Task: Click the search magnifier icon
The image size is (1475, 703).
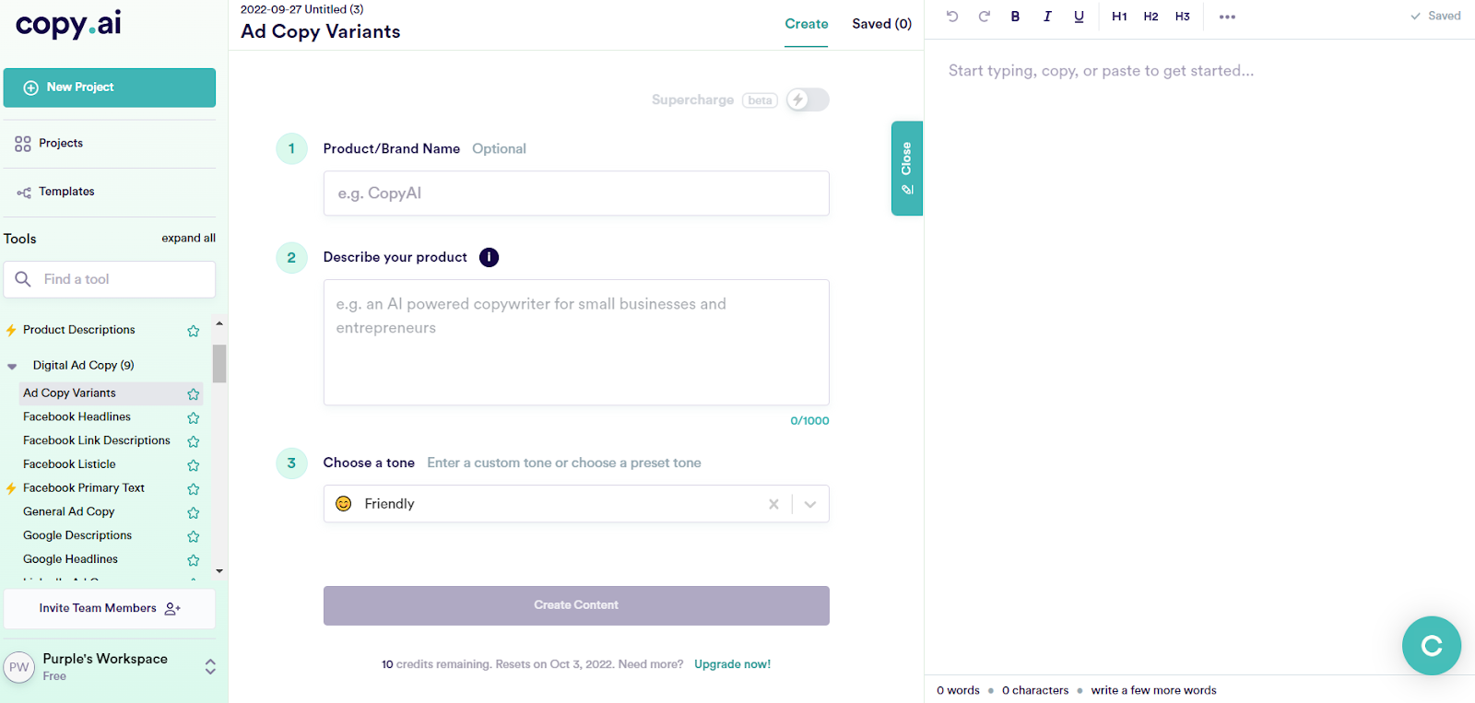Action: point(23,279)
